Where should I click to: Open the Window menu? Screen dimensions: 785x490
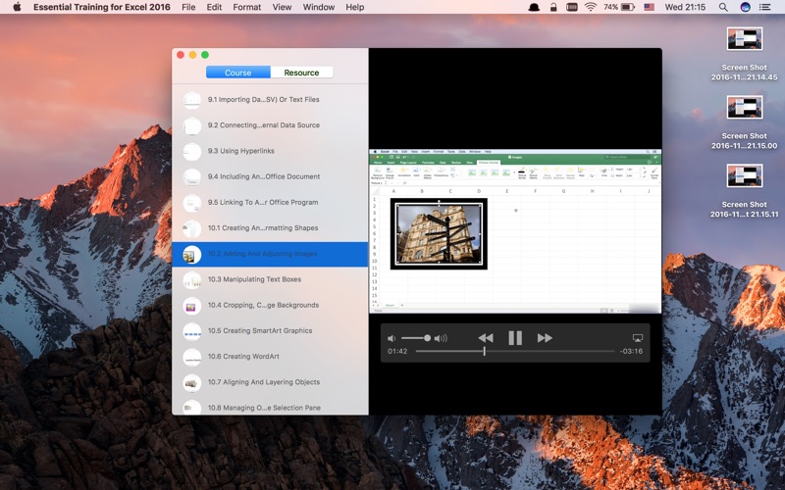319,7
